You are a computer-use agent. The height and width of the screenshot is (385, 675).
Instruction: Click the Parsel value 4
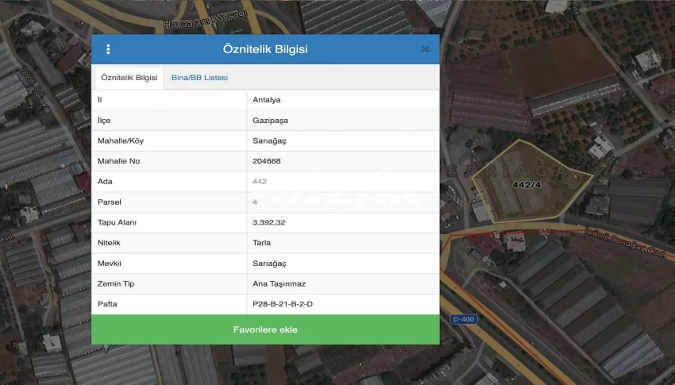(x=255, y=202)
